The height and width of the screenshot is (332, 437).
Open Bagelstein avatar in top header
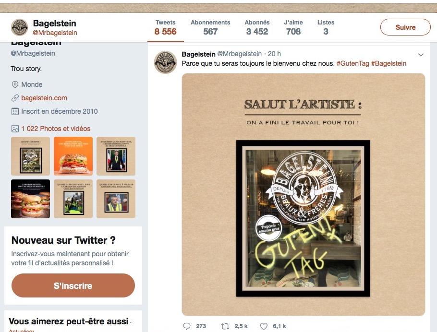tap(20, 27)
